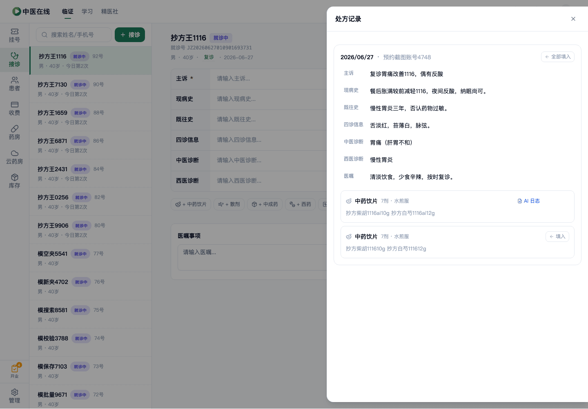Click prescription text 抄方柴胡111610g

coord(365,249)
